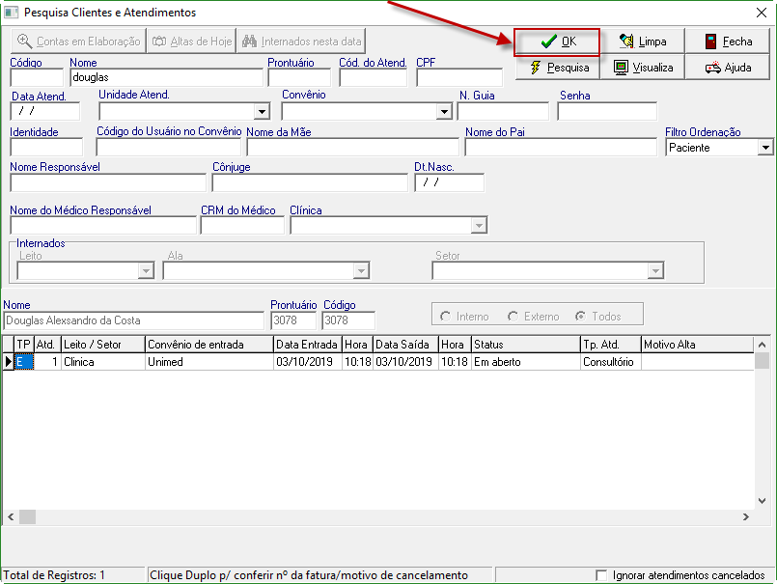The image size is (777, 584).
Task: Click the Limpa clear button
Action: tap(643, 42)
